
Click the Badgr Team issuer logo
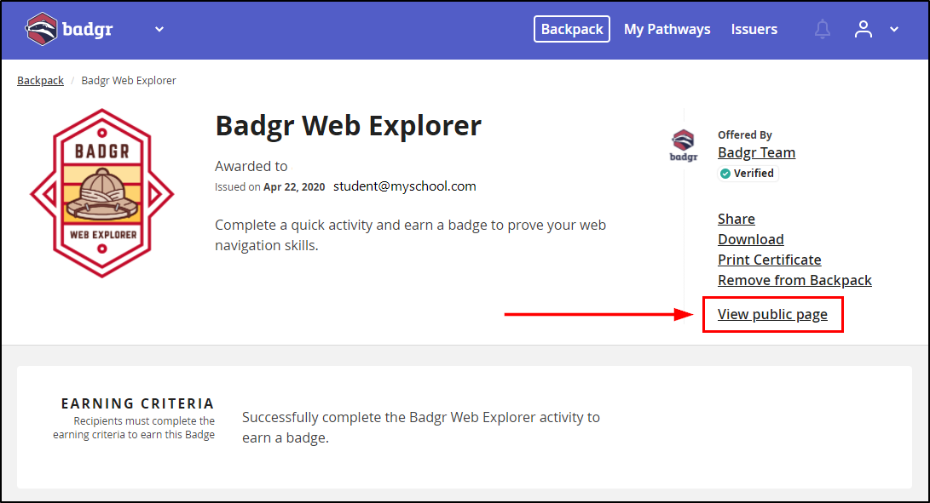pos(684,146)
